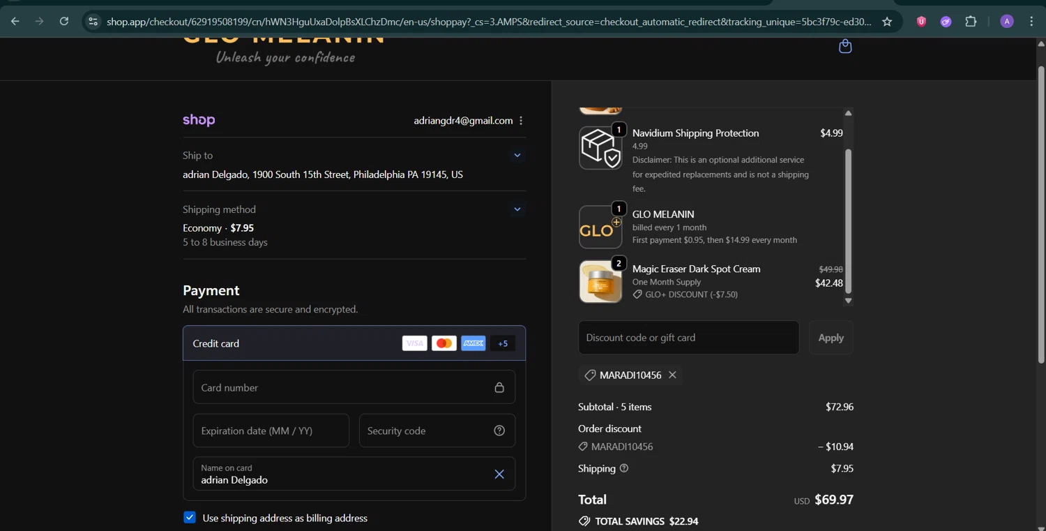Open the shopping bag cart icon

click(845, 46)
